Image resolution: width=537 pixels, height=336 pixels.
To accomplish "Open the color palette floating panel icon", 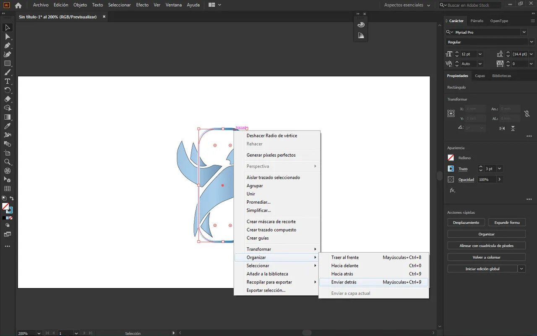I will tap(361, 25).
